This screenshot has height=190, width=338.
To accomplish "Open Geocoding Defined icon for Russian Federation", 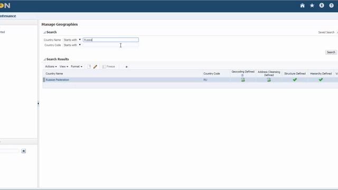I will pyautogui.click(x=243, y=80).
